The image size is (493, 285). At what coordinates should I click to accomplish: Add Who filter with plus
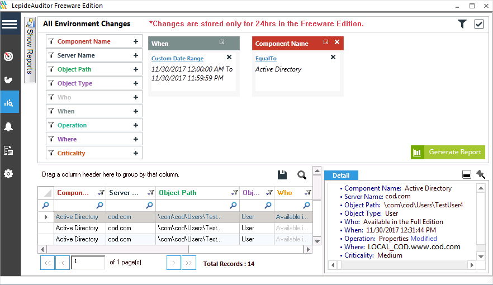pyautogui.click(x=136, y=97)
